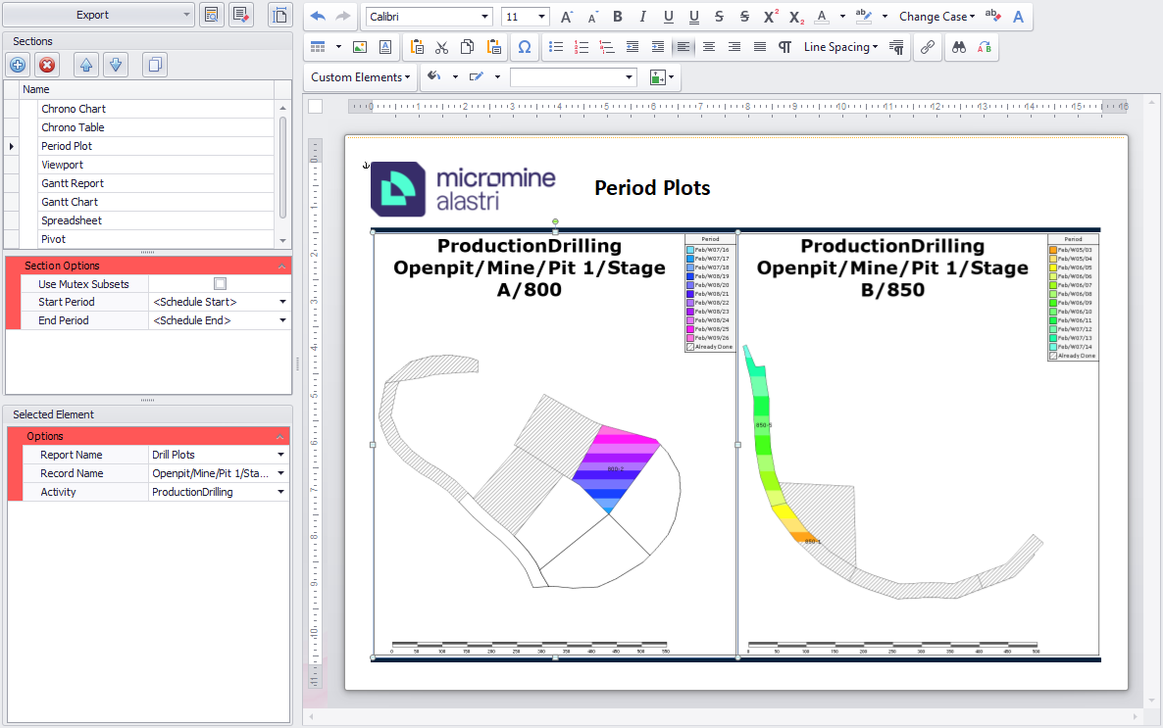Screen dimensions: 1163x728
Task: Open the Custom Elements menu
Action: pyautogui.click(x=361, y=77)
